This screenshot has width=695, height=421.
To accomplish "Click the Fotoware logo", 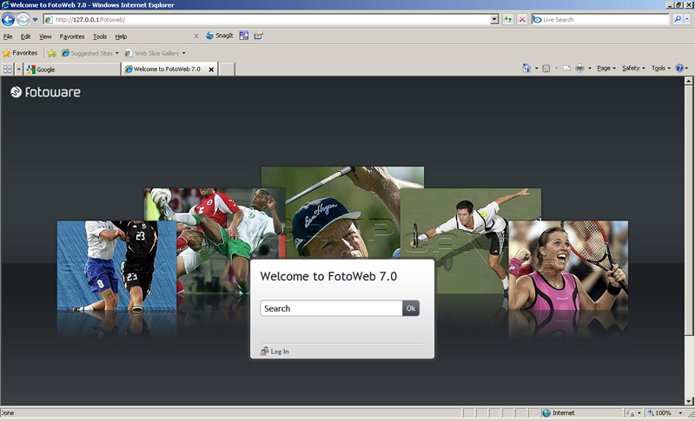I will (45, 92).
